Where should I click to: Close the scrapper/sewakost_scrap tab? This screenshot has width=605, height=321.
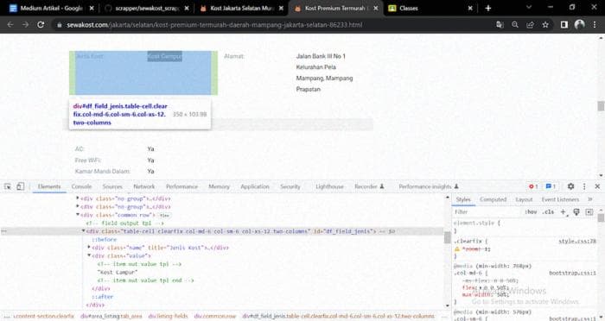pos(187,8)
